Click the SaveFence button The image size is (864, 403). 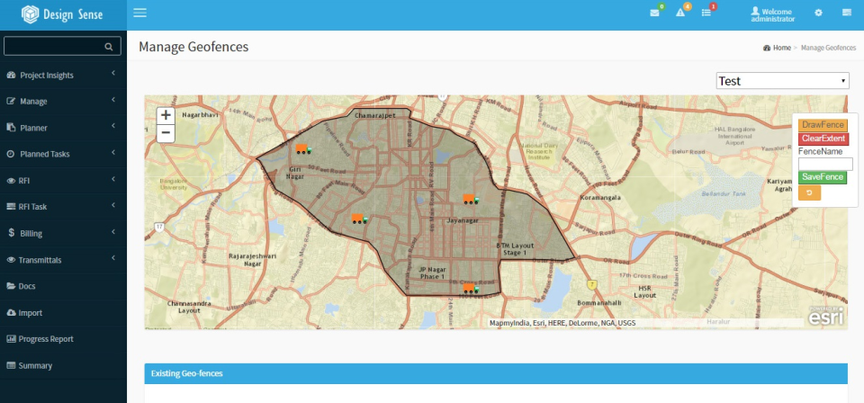(x=822, y=177)
